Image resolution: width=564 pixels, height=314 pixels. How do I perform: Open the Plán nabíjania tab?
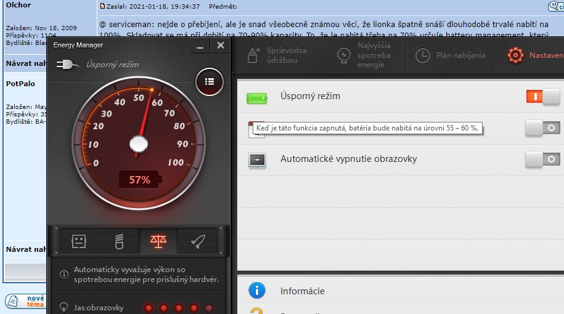point(450,55)
